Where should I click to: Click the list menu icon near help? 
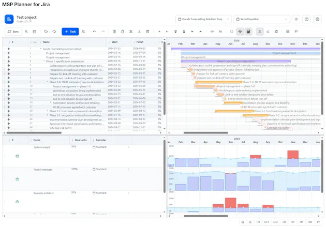[296, 19]
